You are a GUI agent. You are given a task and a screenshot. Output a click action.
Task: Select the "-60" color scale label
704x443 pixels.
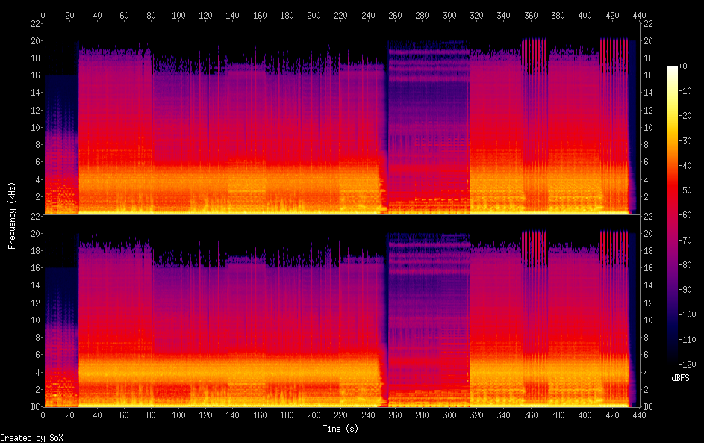(685, 214)
